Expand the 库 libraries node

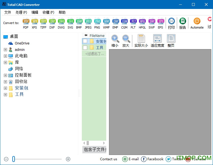click(x=5, y=62)
